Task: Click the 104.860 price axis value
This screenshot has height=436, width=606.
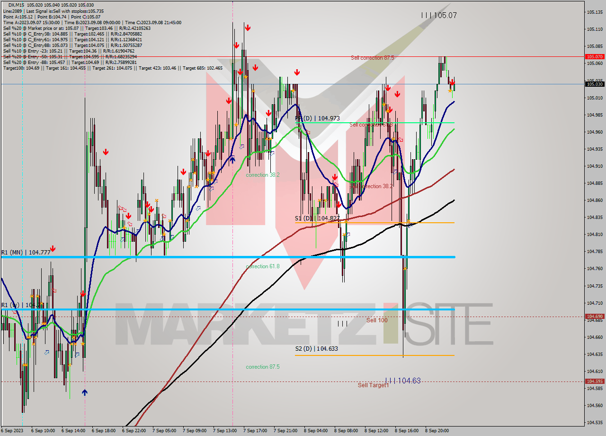Action: [595, 200]
